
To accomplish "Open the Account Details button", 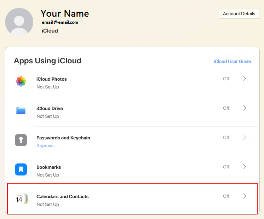I will click(239, 14).
